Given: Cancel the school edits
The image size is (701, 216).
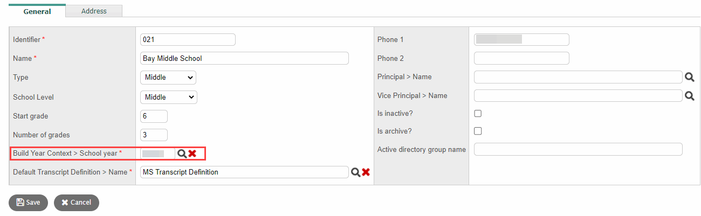Looking at the screenshot, I should click(76, 203).
